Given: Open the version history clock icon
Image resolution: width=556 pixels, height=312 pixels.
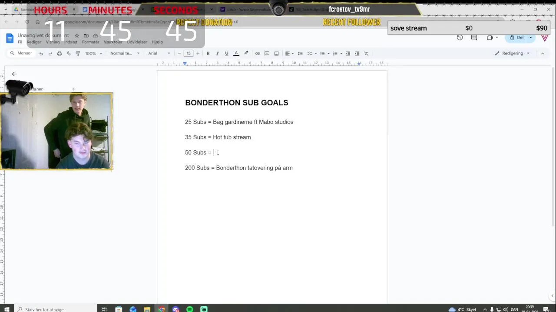Looking at the screenshot, I should click(460, 37).
